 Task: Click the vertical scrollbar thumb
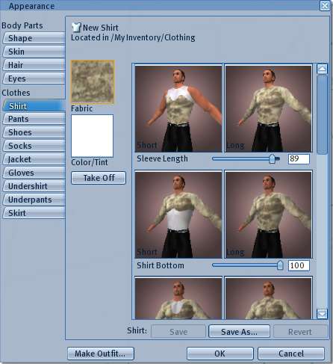322,114
